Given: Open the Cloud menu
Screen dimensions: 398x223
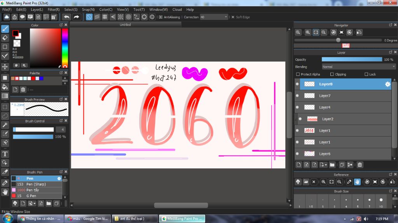Looking at the screenshot, I should [177, 9].
